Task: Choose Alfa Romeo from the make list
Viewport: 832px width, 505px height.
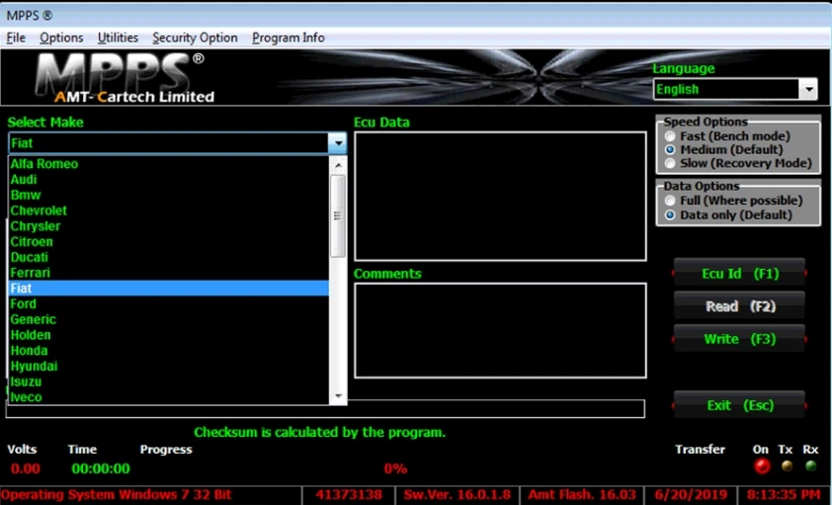Action: tap(169, 164)
